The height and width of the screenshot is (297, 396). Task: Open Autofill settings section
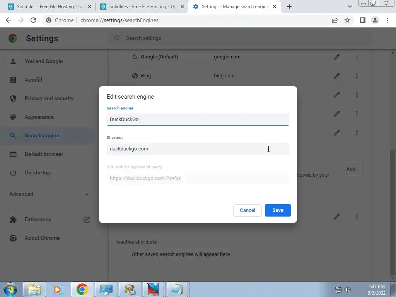[33, 80]
